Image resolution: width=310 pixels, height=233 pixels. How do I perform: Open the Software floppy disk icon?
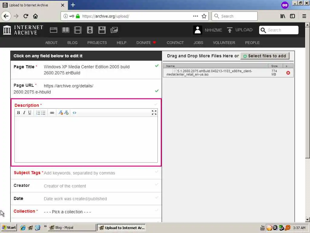click(102, 30)
